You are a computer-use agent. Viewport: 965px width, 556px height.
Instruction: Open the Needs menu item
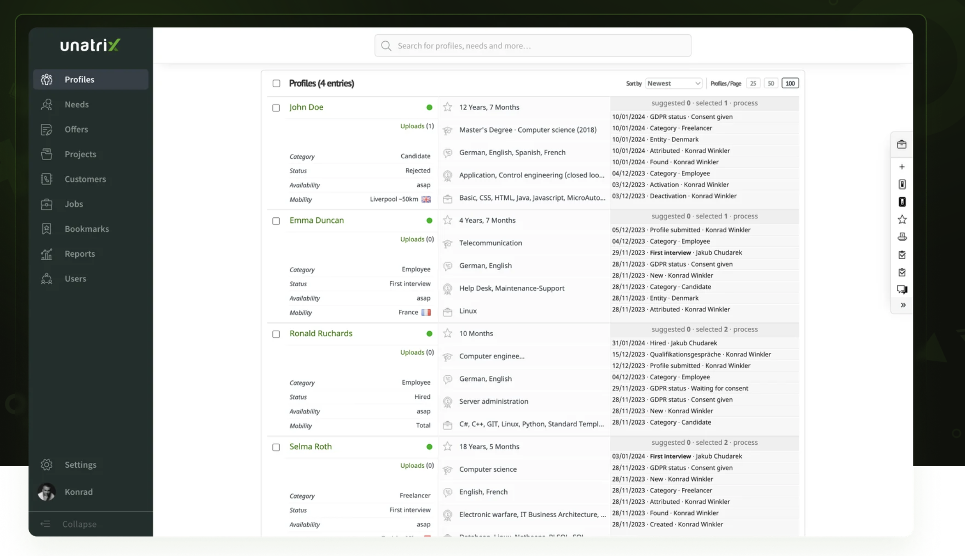click(77, 105)
